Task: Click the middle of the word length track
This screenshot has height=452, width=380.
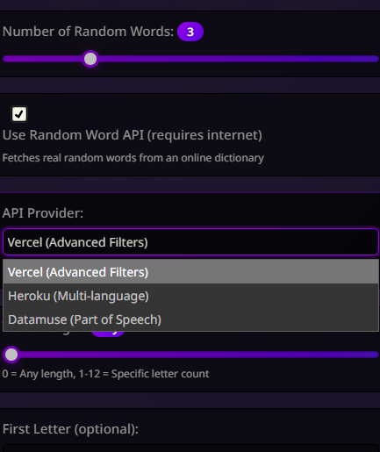Action: (190, 355)
